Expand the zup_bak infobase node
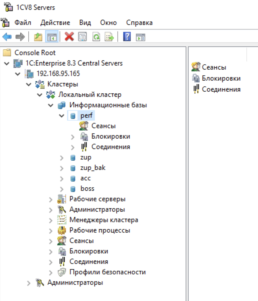 tap(62, 168)
